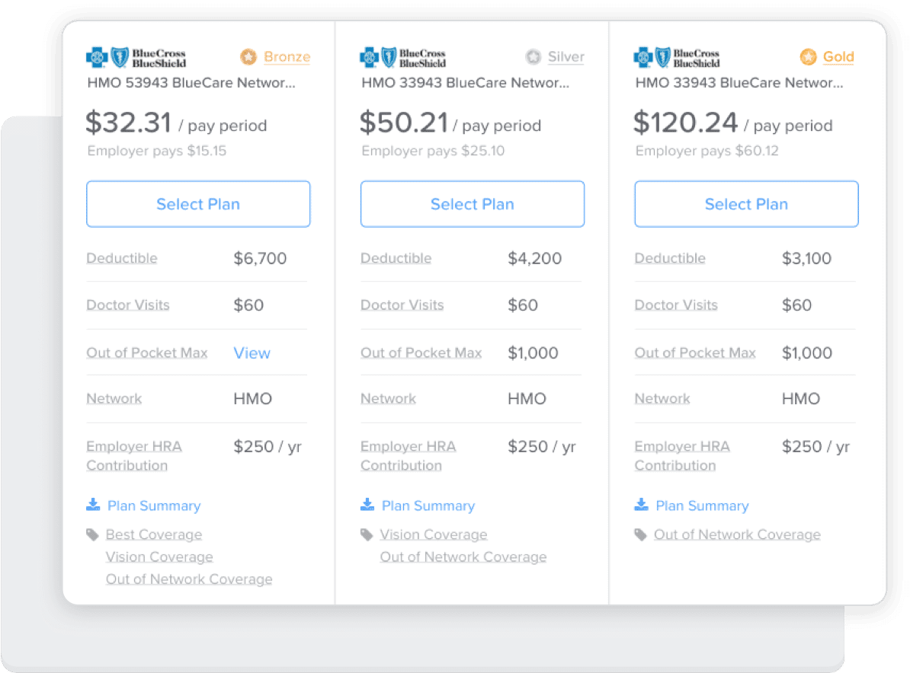View Out of Pocket Max for Bronze

[x=252, y=352]
